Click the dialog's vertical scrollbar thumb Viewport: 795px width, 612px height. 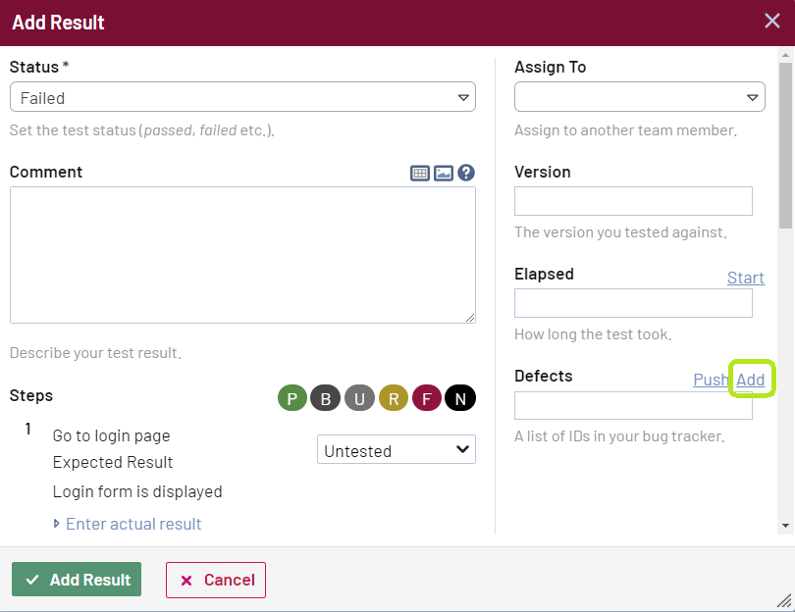point(785,147)
